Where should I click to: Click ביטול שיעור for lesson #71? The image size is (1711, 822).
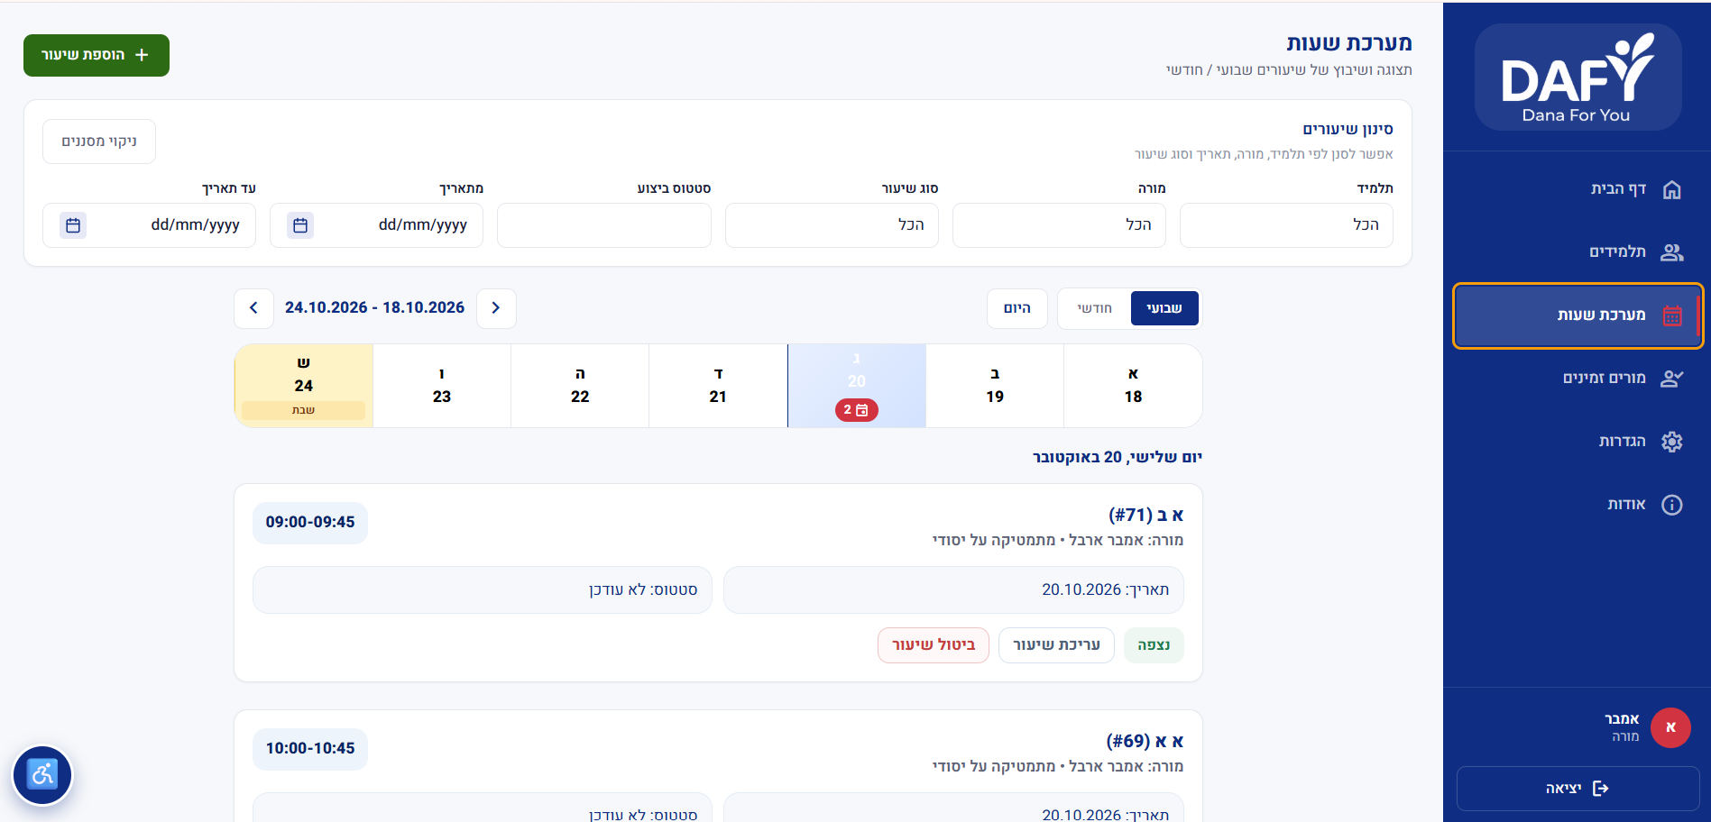click(934, 645)
